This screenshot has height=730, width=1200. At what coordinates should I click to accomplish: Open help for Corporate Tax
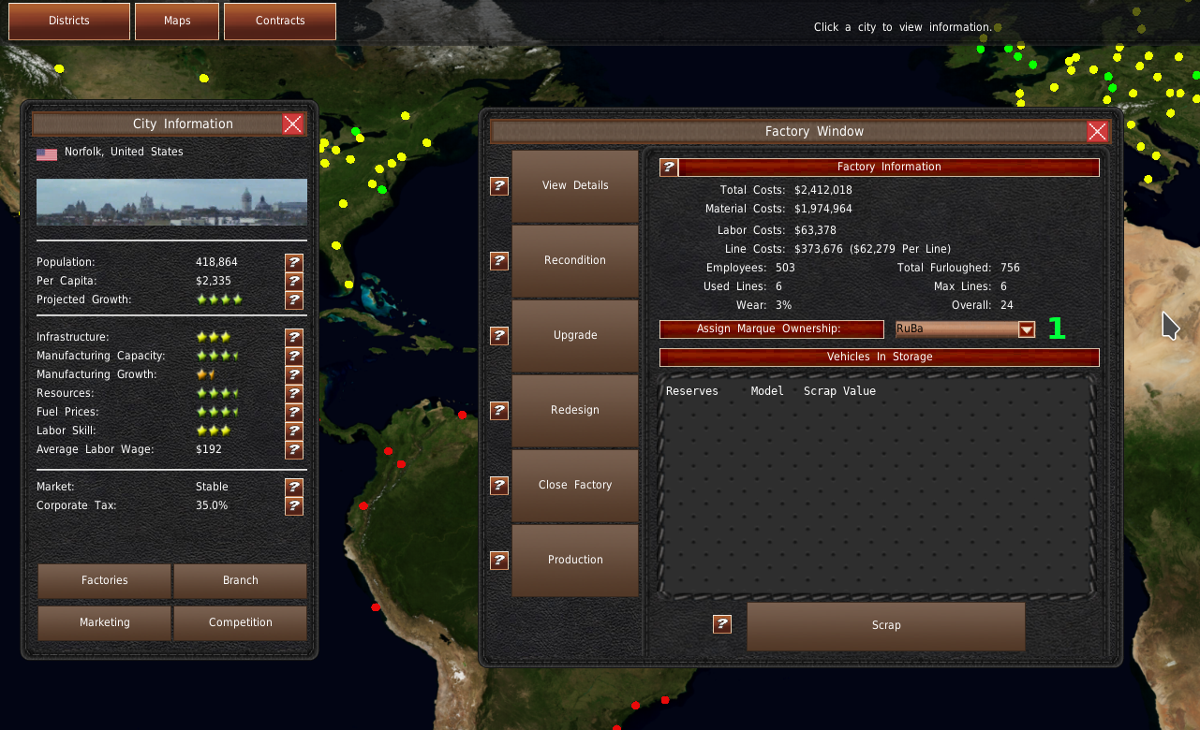pos(294,506)
